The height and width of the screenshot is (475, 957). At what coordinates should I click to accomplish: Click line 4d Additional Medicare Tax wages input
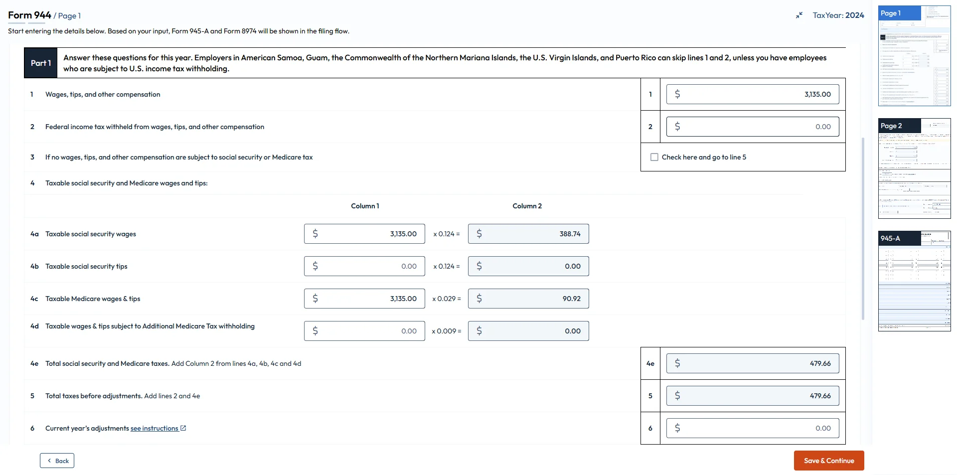click(x=364, y=331)
